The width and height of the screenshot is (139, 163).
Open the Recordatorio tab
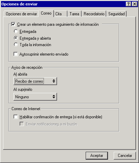(94, 14)
